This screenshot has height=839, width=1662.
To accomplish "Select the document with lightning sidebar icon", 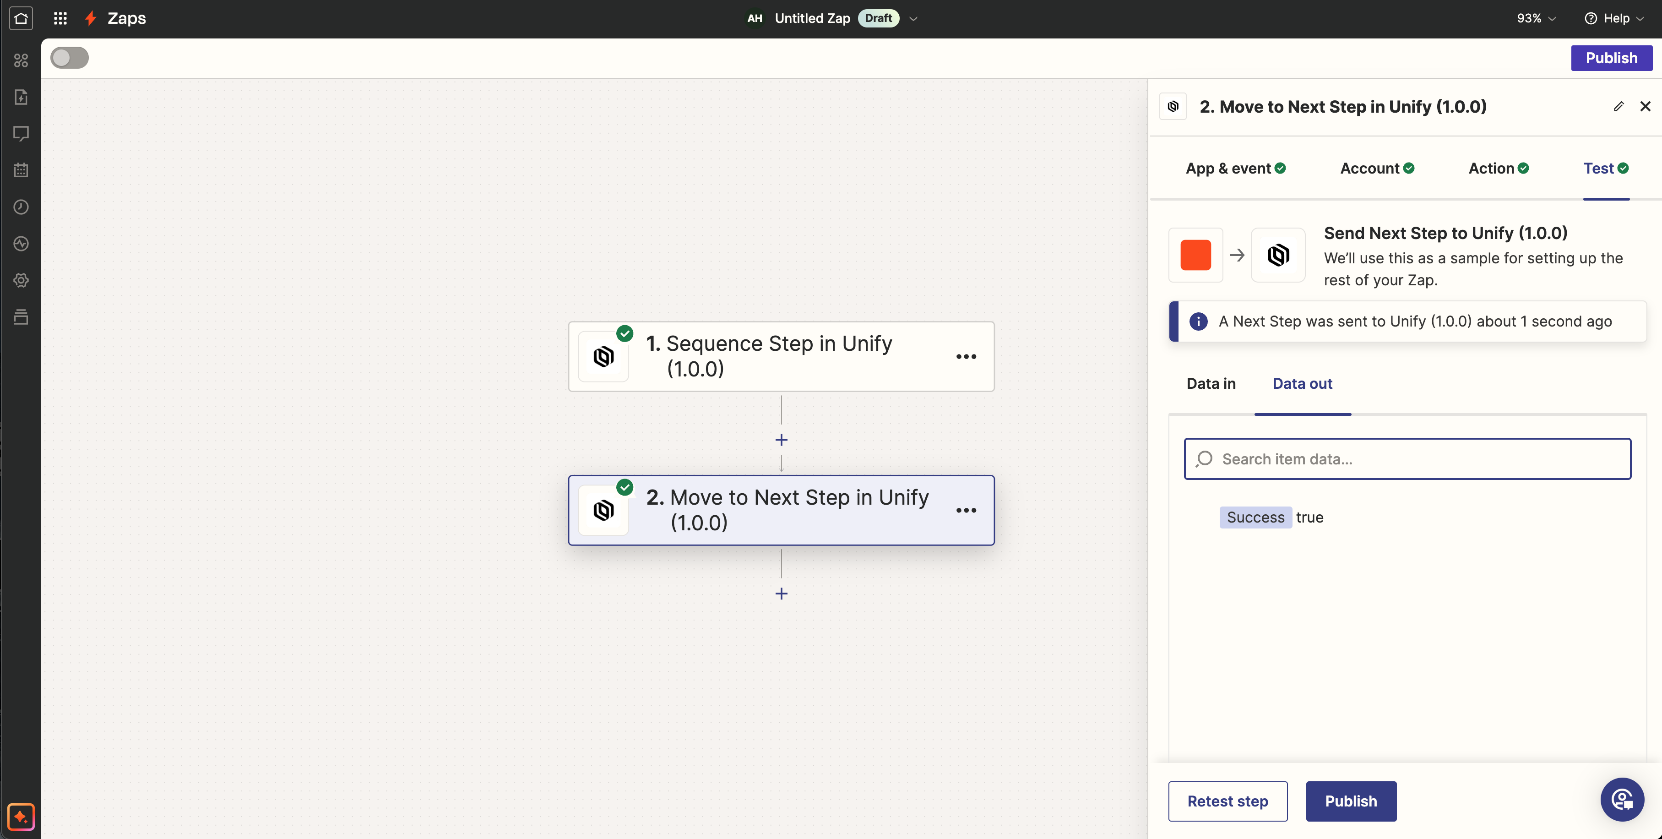I will (x=22, y=97).
